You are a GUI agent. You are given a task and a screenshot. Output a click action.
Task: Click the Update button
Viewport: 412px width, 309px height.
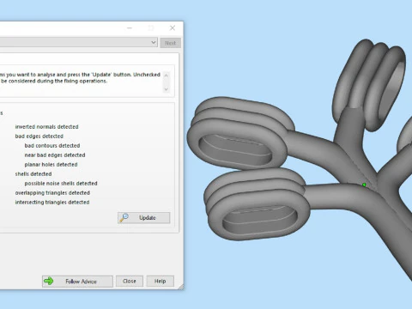(143, 218)
